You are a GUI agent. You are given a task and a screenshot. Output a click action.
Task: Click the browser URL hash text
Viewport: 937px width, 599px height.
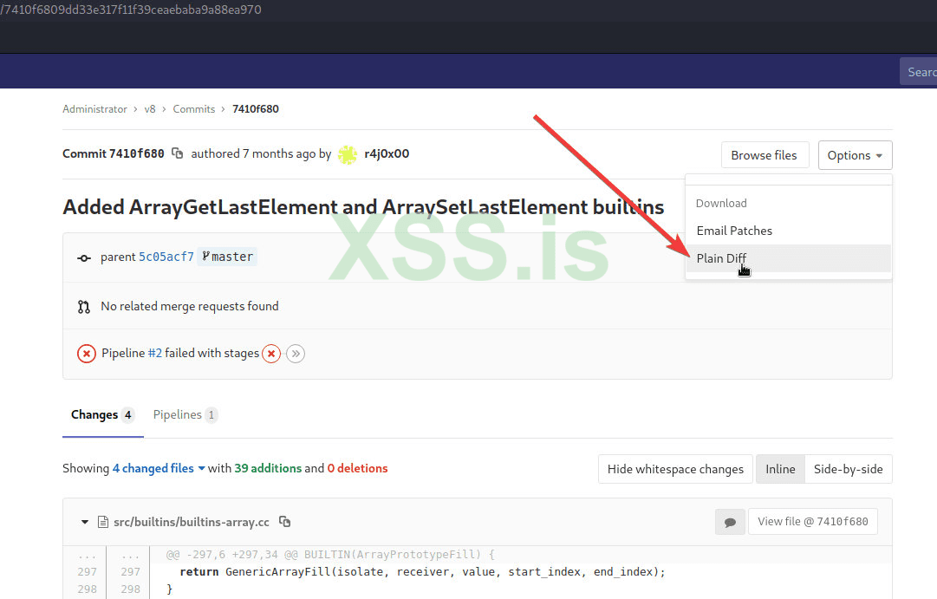pyautogui.click(x=131, y=10)
